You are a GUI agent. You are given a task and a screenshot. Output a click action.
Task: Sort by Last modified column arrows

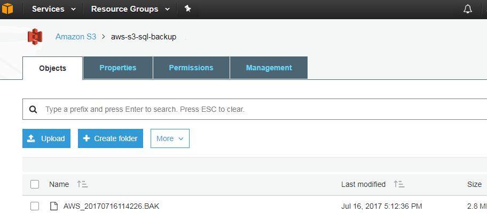coord(399,184)
